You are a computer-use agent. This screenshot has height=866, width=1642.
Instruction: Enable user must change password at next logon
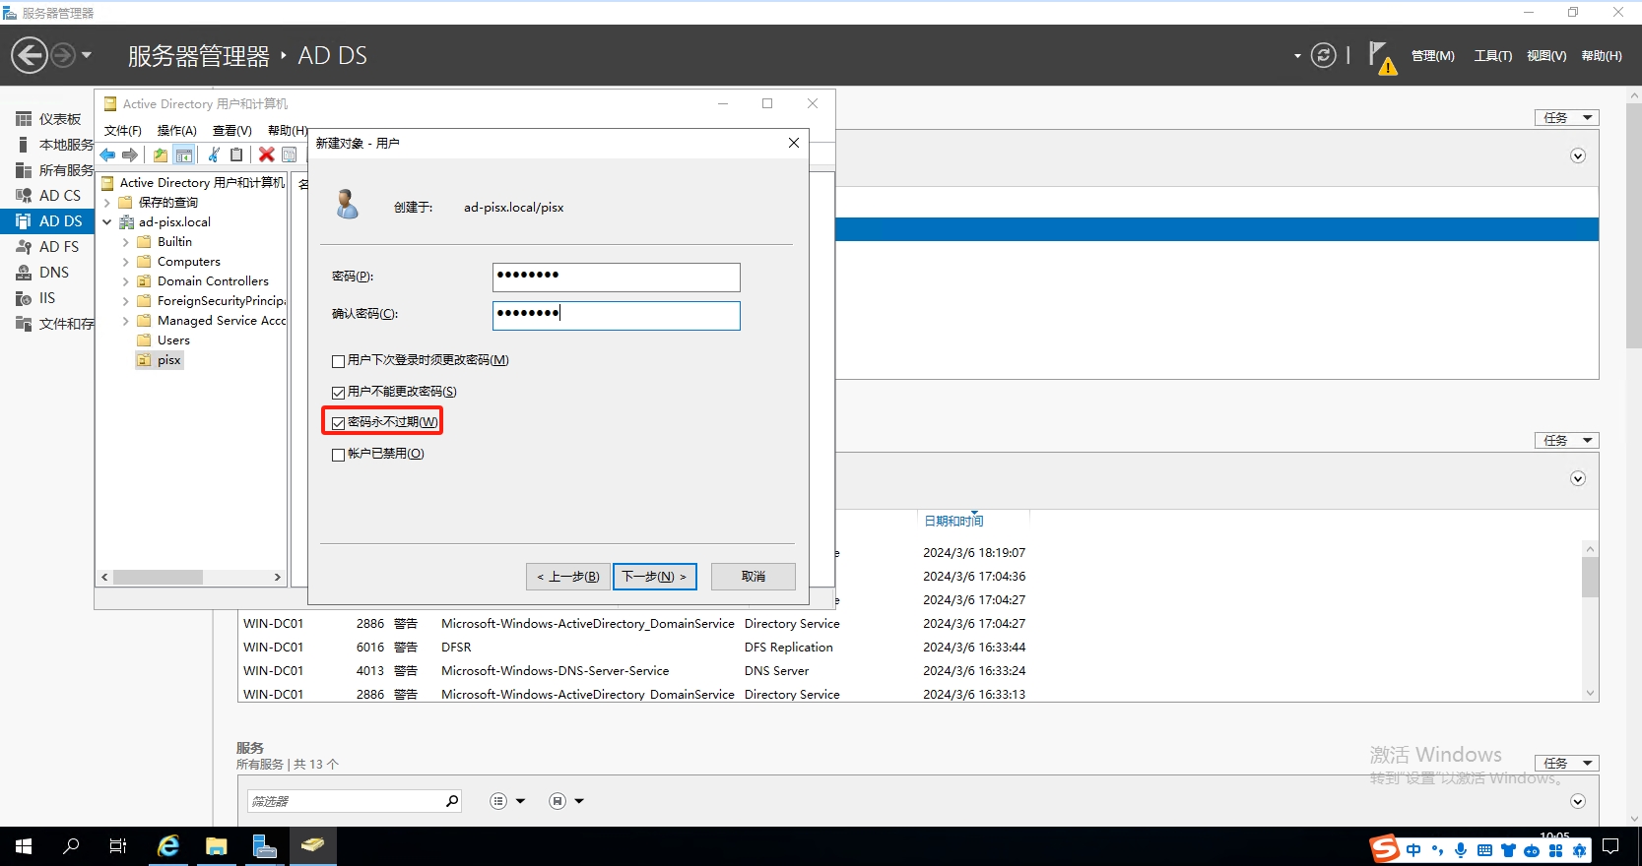point(339,361)
